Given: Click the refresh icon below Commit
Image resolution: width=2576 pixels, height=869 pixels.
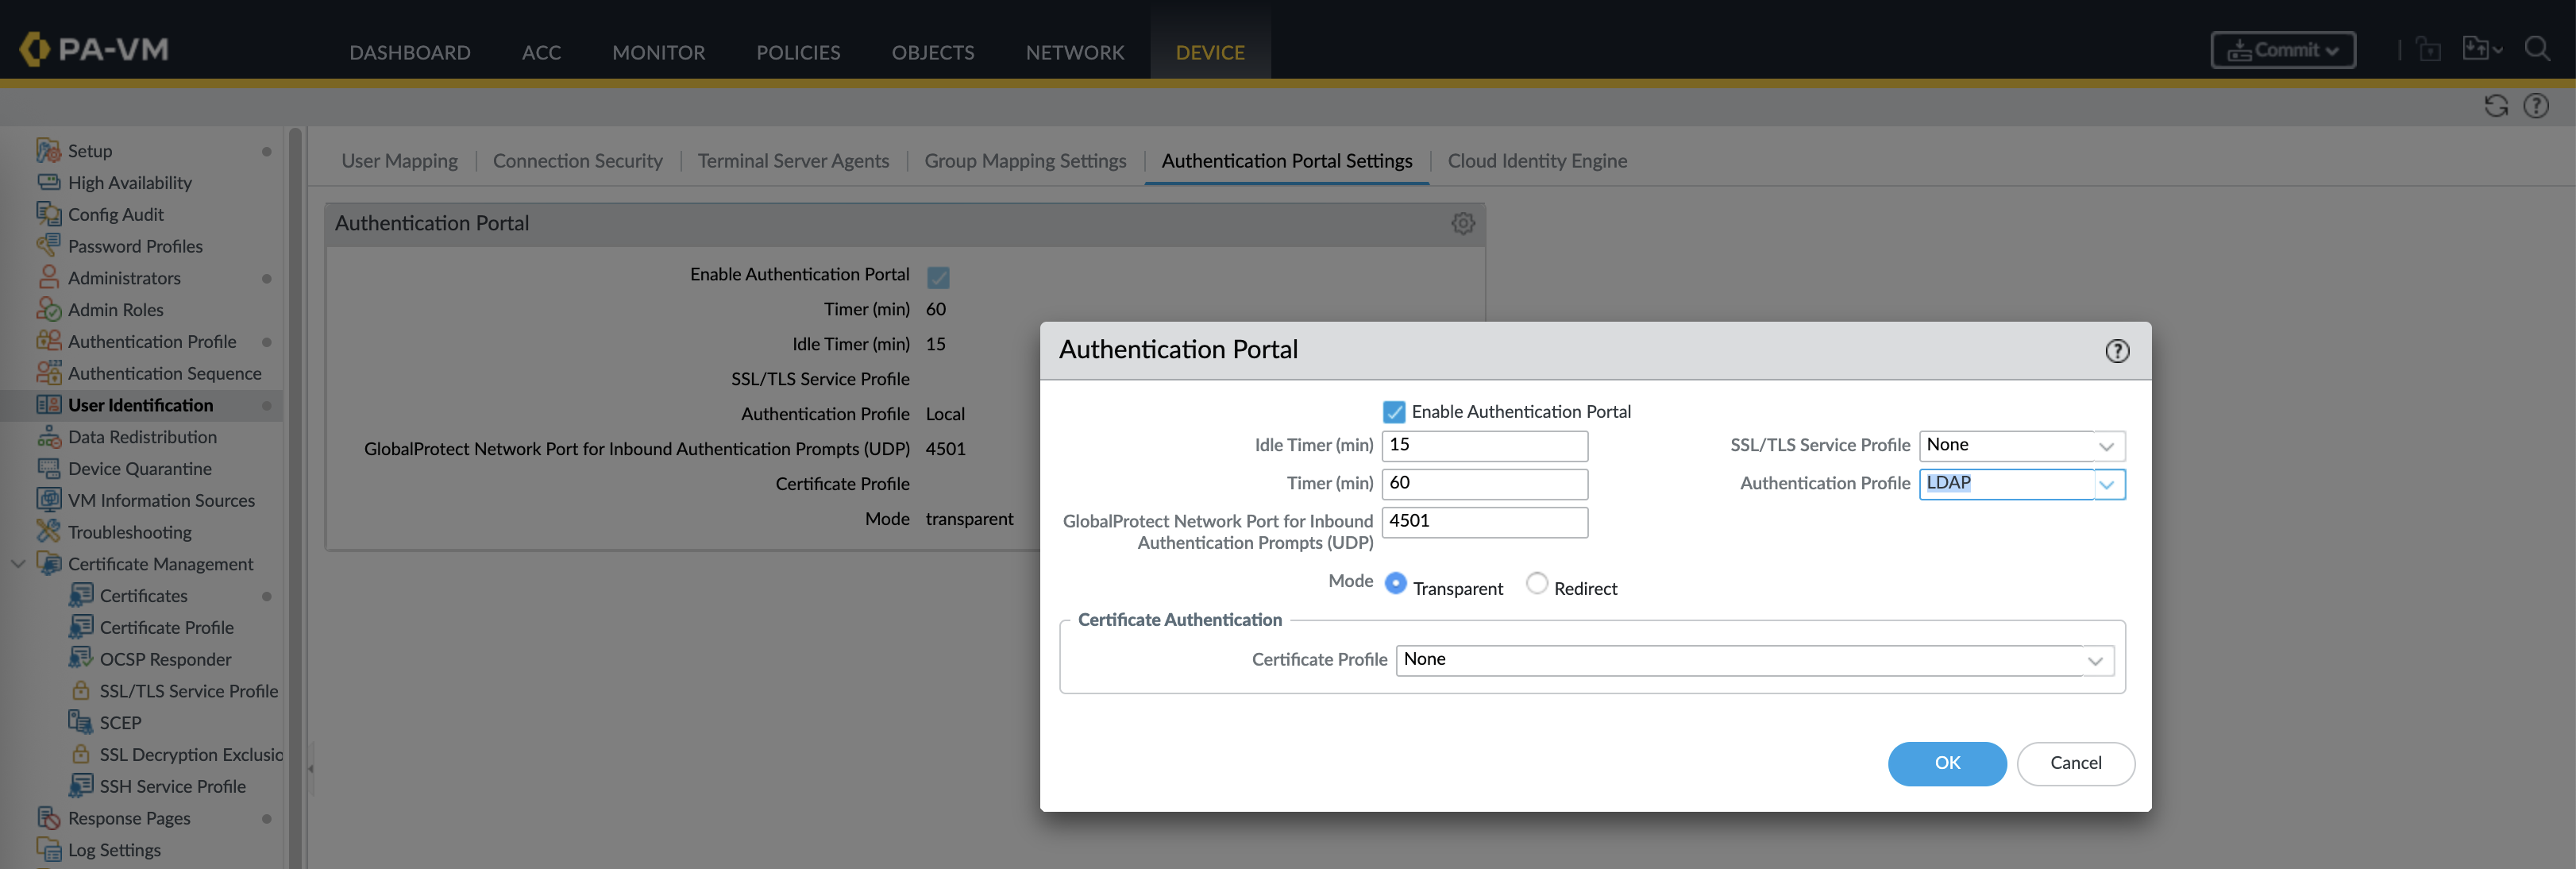Looking at the screenshot, I should (2495, 106).
